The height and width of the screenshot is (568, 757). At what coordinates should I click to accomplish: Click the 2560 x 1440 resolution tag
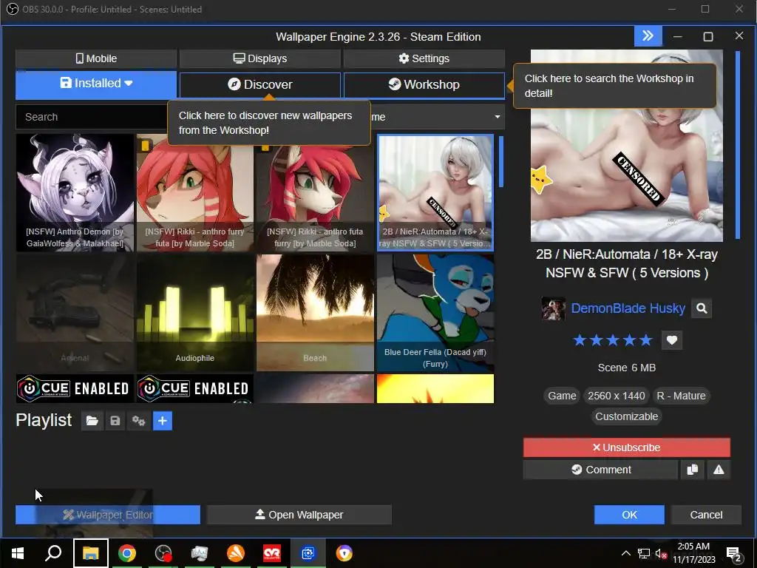pos(616,396)
